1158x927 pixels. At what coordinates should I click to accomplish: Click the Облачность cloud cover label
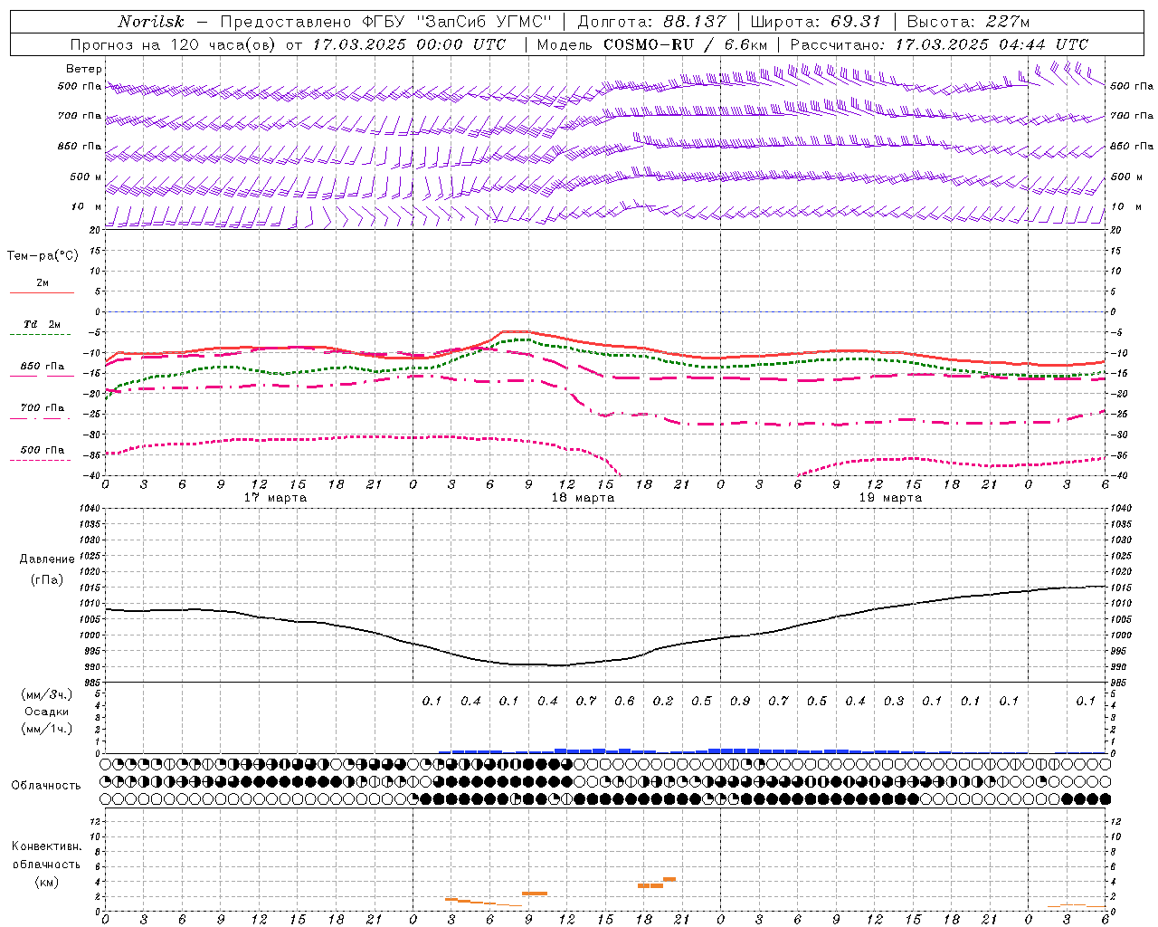coord(46,786)
